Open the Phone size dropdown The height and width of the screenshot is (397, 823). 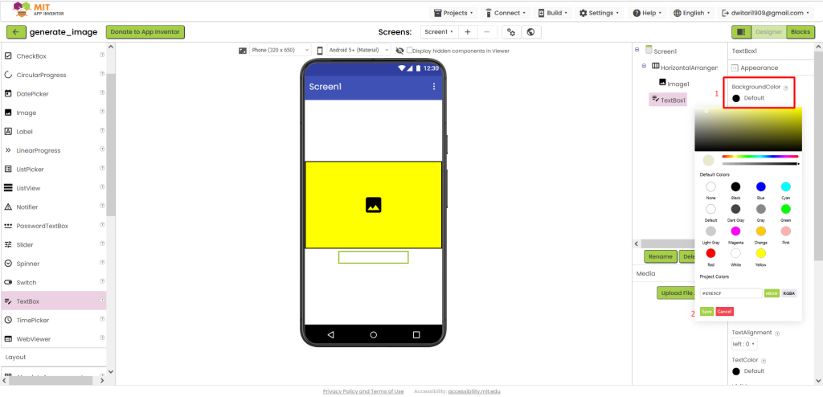pyautogui.click(x=280, y=51)
